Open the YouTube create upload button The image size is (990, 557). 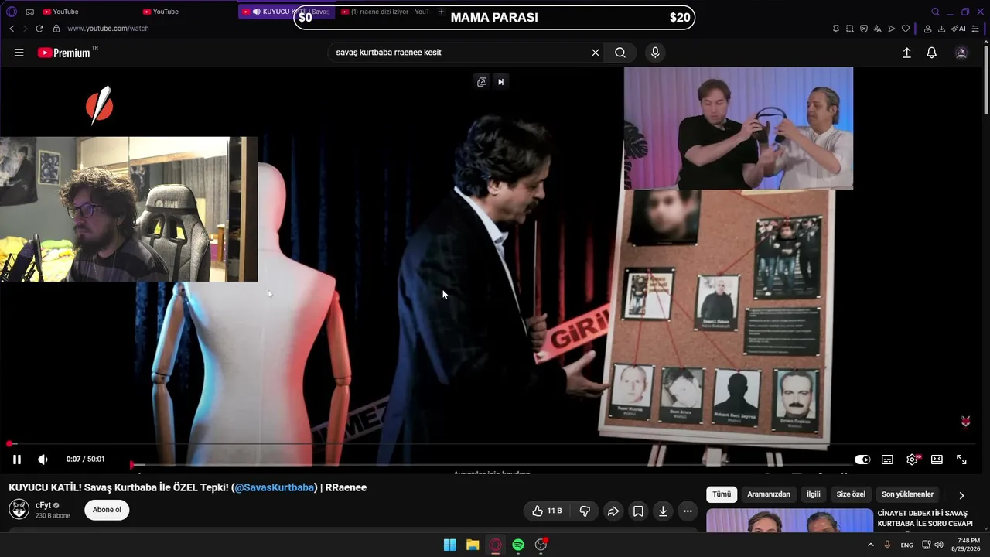pyautogui.click(x=907, y=53)
